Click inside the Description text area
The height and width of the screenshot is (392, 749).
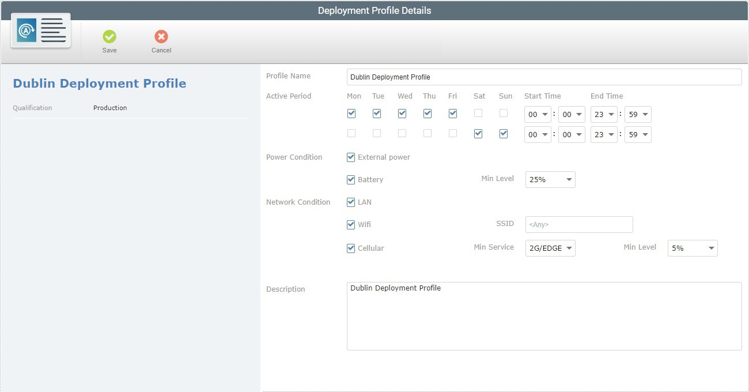(544, 314)
